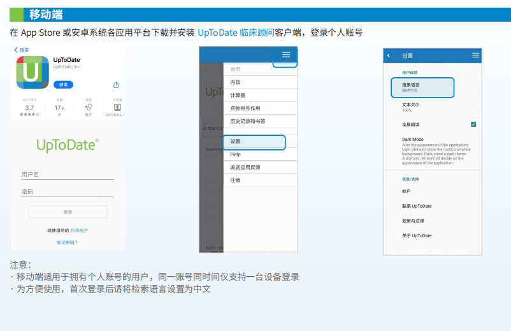Toggle the 全屏阅读 checkbox

tap(473, 124)
